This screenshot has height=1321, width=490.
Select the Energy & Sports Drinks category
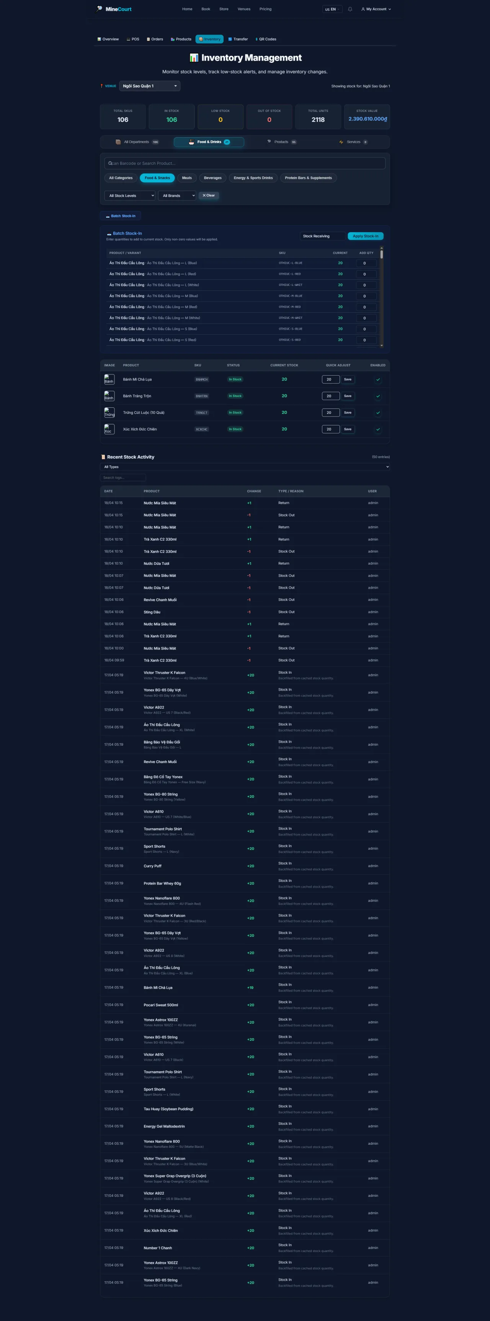(253, 178)
